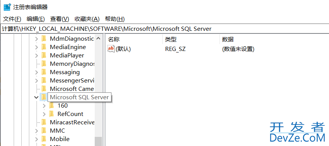Click the MediaPlayer folder icon
The width and height of the screenshot is (329, 146).
[x=44, y=56]
